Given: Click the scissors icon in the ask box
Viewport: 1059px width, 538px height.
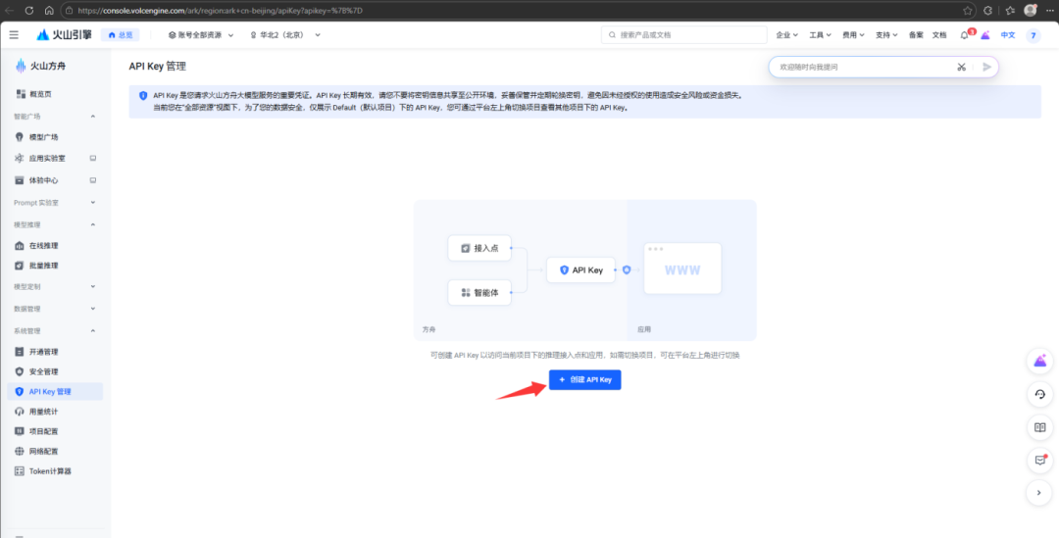Looking at the screenshot, I should (x=961, y=67).
